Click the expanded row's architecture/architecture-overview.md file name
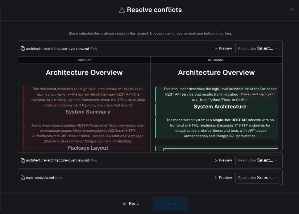 tap(58, 49)
